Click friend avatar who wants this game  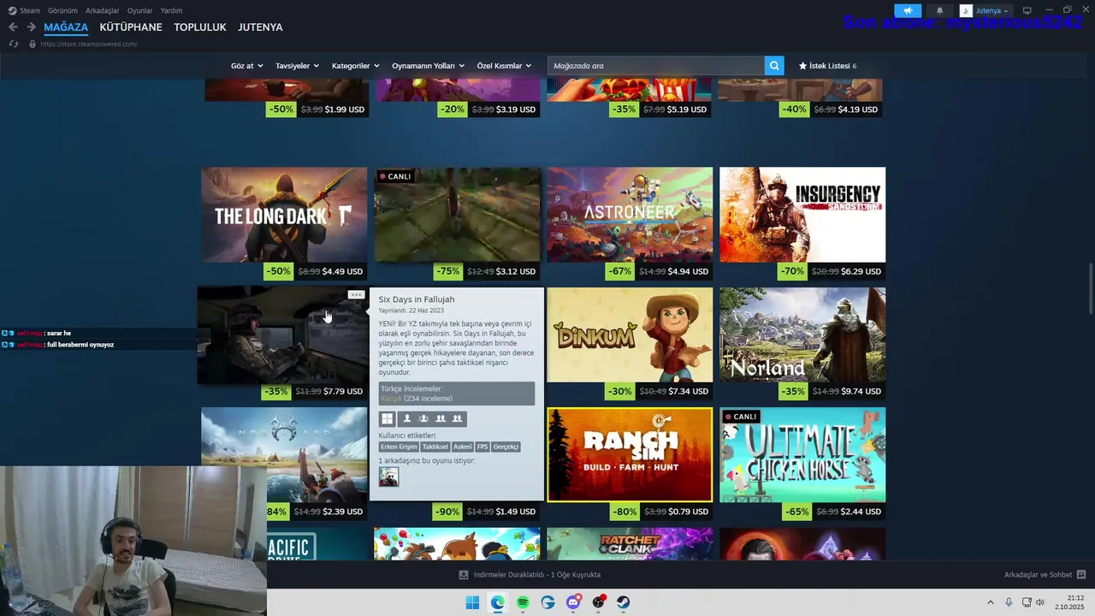[x=388, y=477]
